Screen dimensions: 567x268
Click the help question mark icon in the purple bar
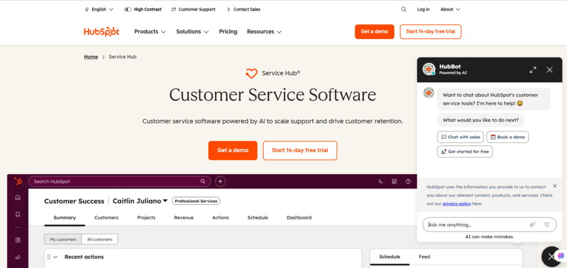pyautogui.click(x=408, y=181)
